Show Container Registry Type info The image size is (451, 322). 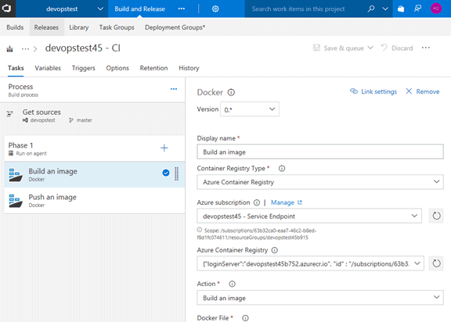[x=282, y=169]
